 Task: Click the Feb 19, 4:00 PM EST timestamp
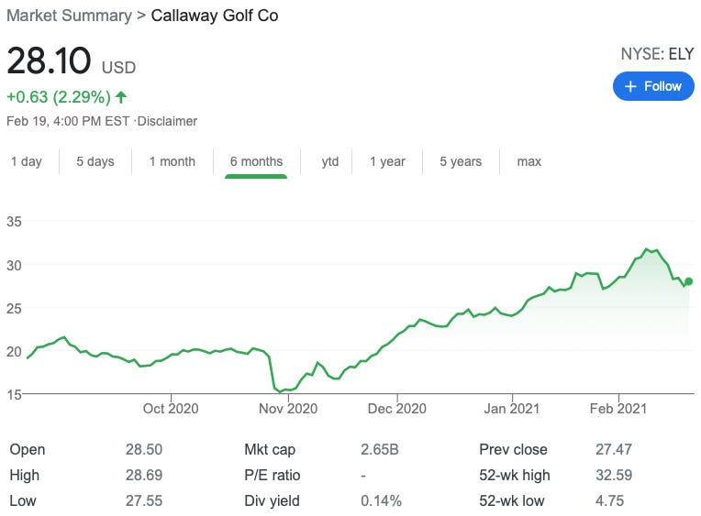pyautogui.click(x=68, y=121)
